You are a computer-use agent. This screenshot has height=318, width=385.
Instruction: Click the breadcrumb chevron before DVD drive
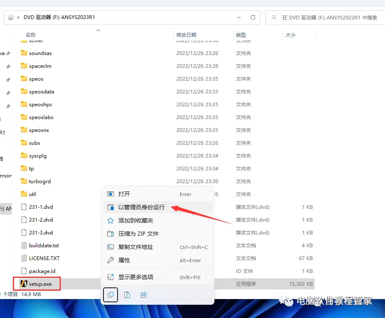pyautogui.click(x=18, y=17)
